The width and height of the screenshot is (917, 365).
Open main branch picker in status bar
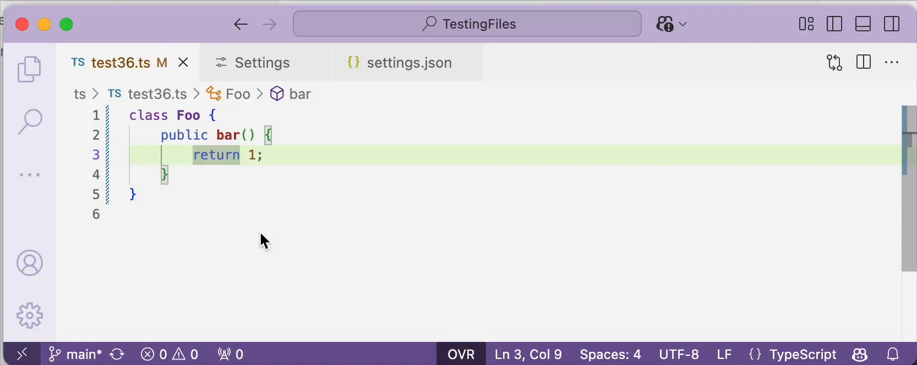point(75,355)
